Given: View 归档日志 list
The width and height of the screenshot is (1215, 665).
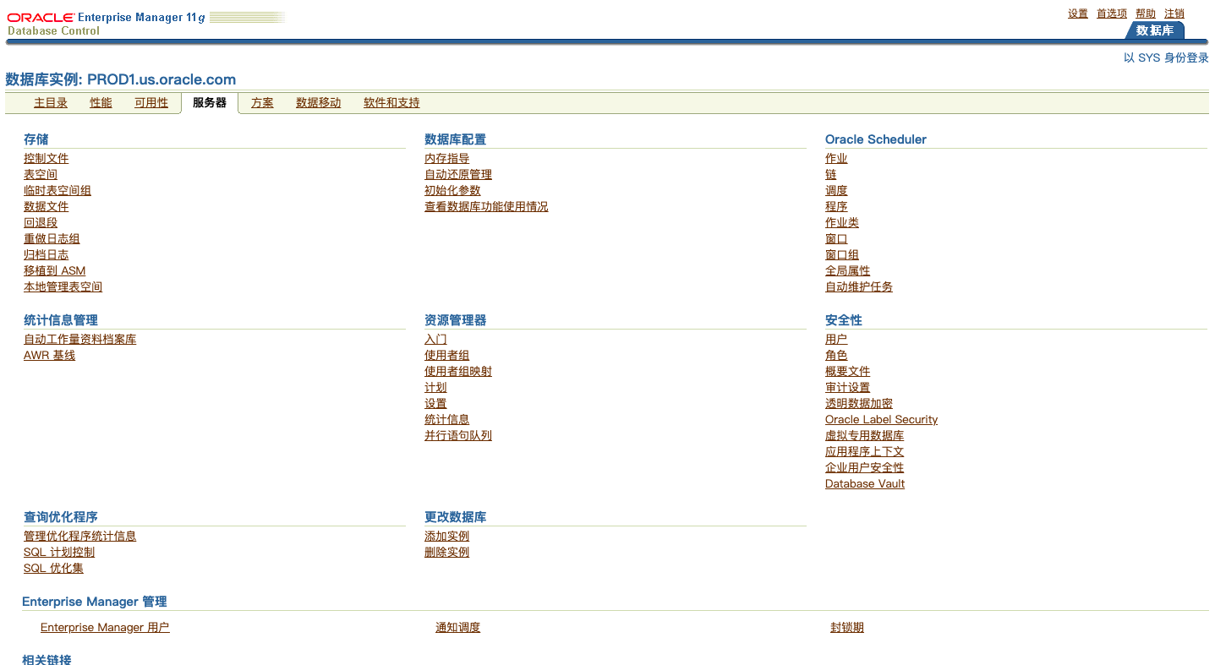Looking at the screenshot, I should tap(47, 254).
